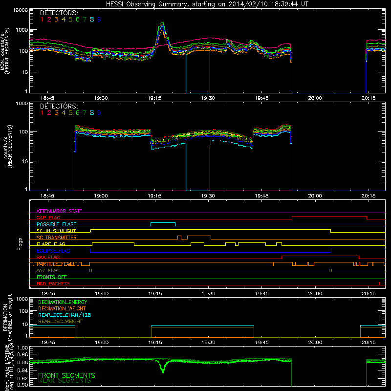Click detector 8 in front segments legend
391x391 pixels.
point(92,20)
